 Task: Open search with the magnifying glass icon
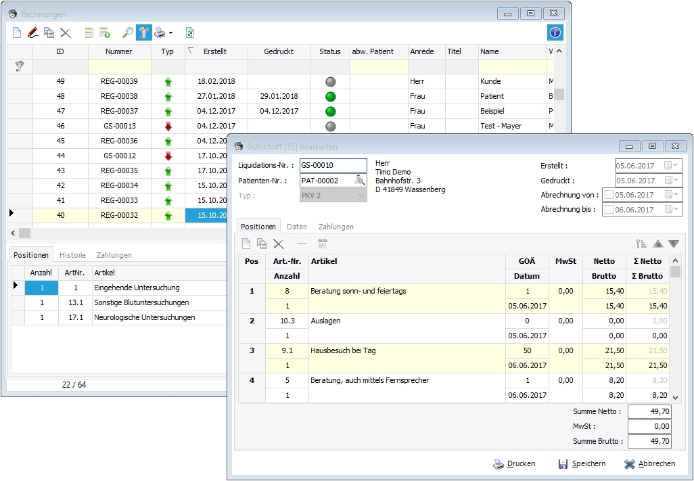127,32
